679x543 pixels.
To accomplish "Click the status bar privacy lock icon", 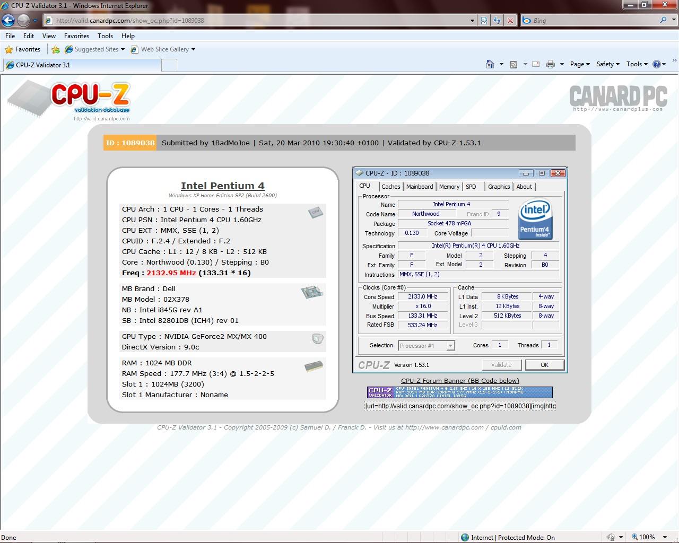I will click(x=611, y=537).
